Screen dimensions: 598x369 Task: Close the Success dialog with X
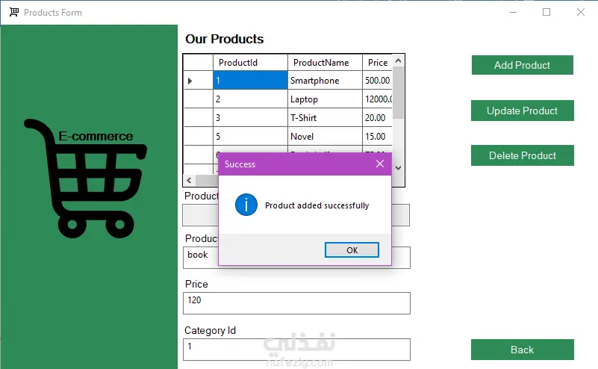(x=380, y=164)
